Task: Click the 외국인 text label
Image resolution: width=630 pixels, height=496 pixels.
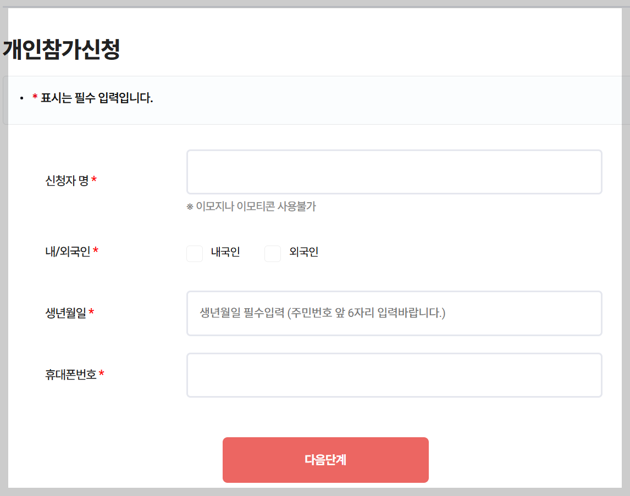Action: [302, 253]
